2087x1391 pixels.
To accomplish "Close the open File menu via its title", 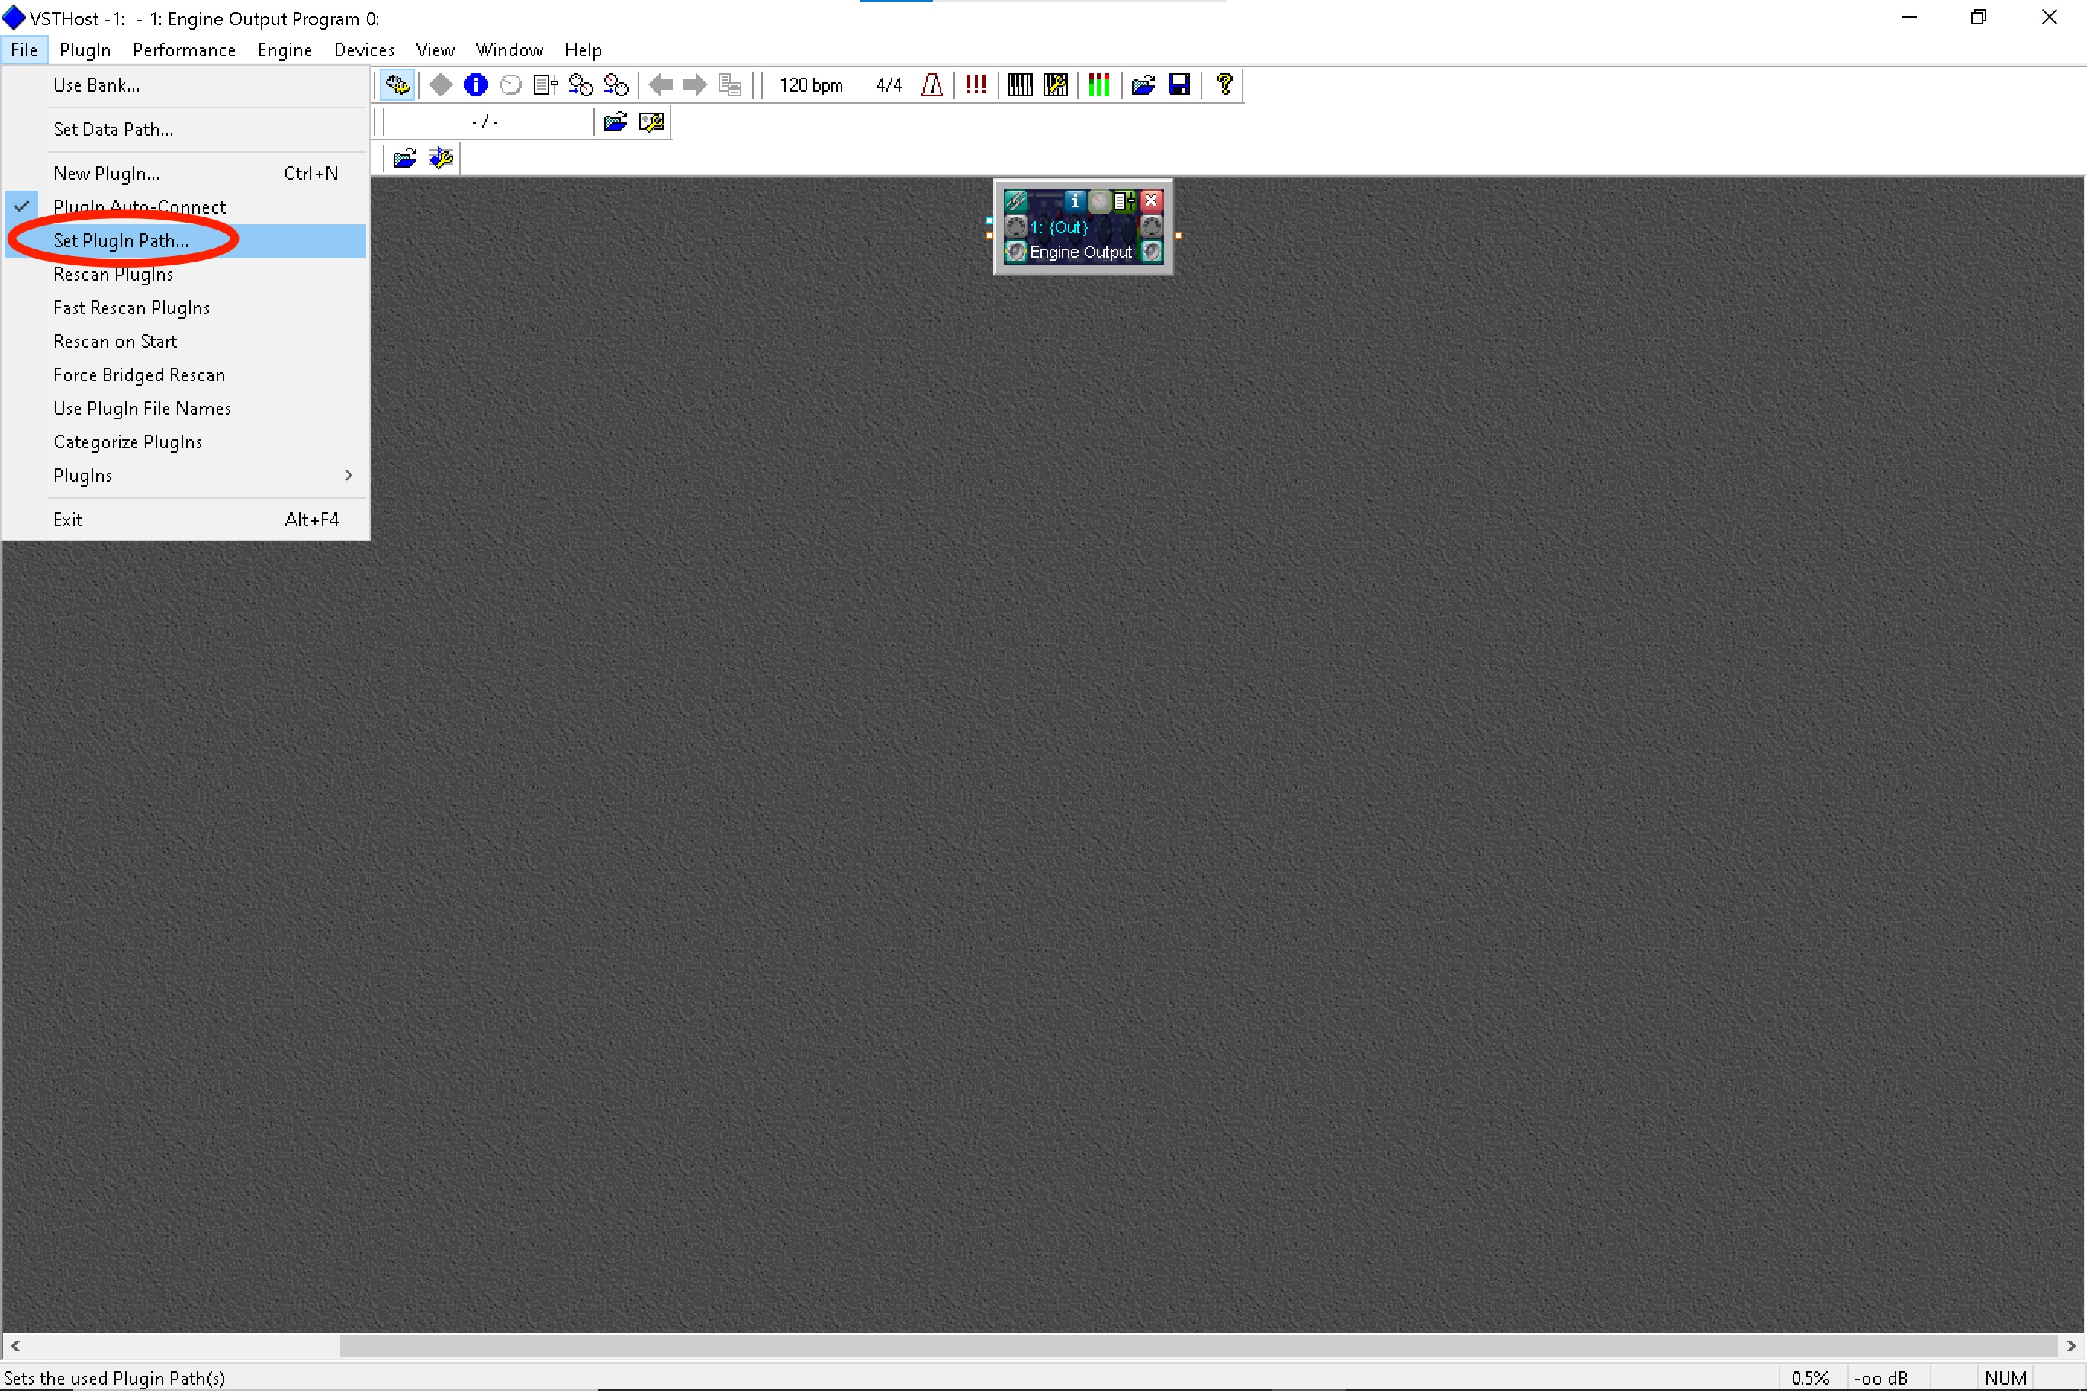I will tap(24, 50).
